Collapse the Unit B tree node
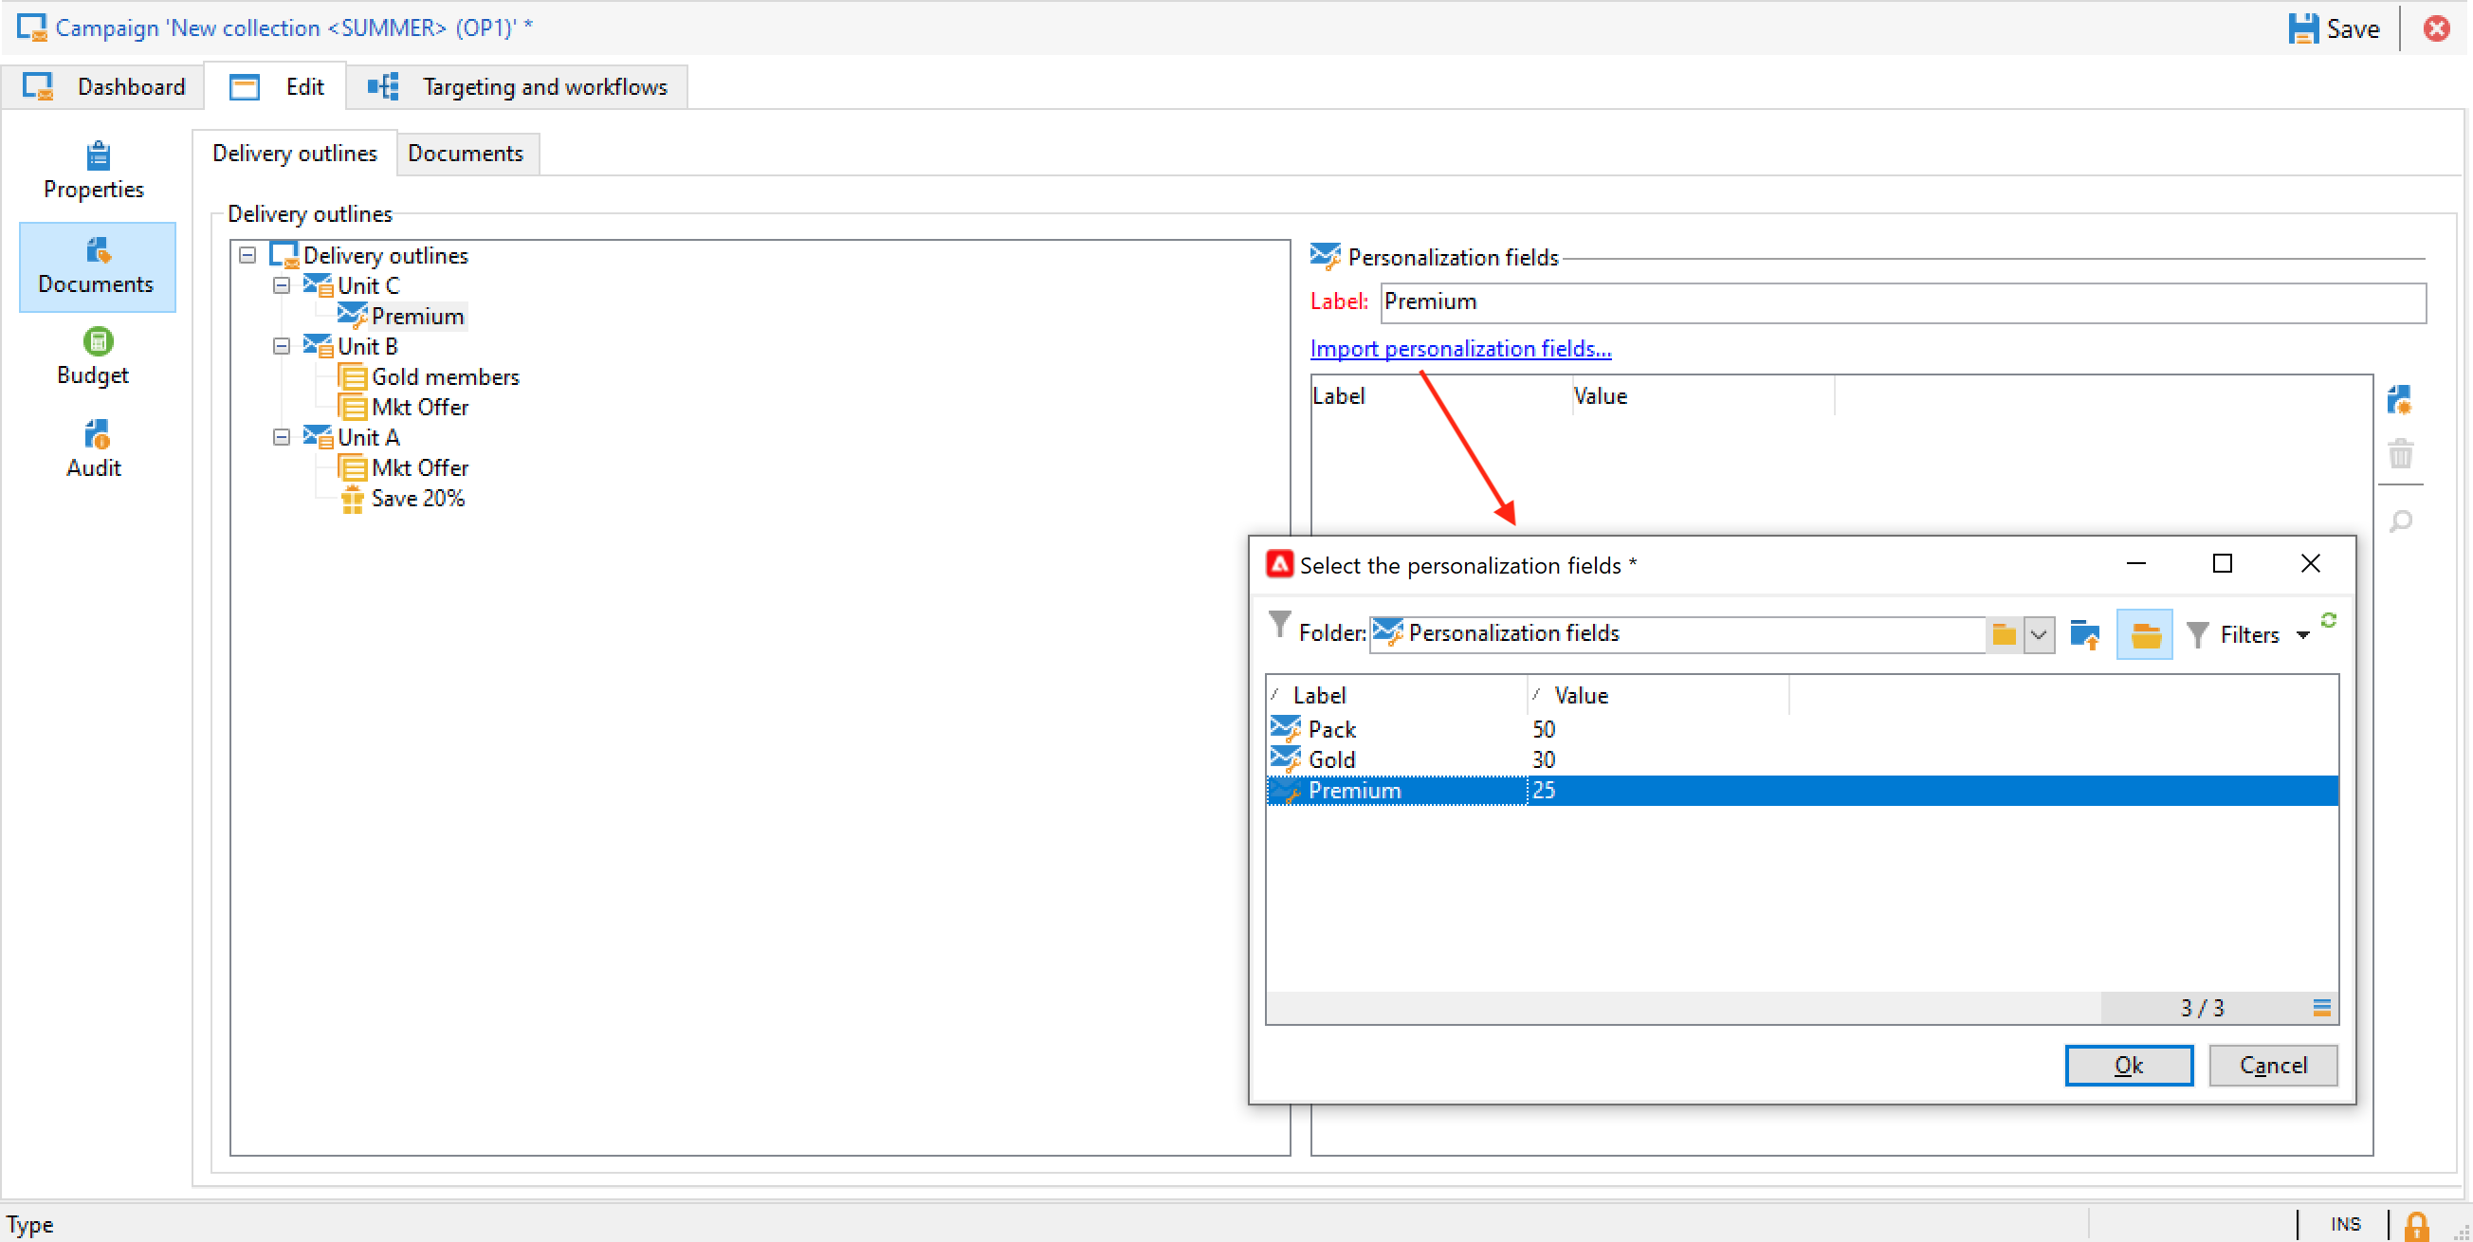Viewport: 2473px width, 1242px height. 282,346
